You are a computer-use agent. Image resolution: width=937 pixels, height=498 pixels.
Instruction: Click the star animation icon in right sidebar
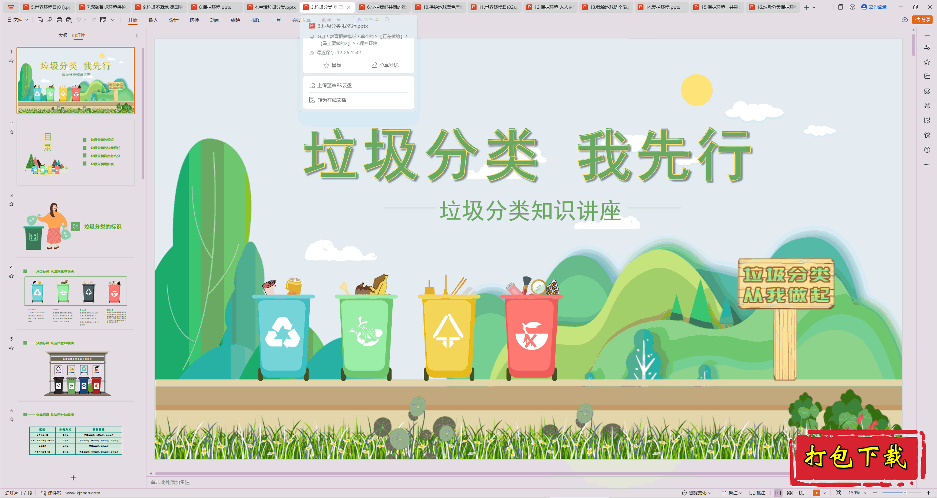927,62
